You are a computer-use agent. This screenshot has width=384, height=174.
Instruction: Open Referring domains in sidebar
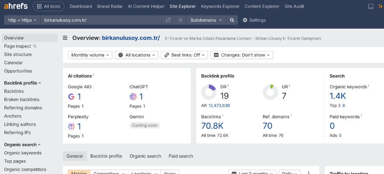pos(23,108)
